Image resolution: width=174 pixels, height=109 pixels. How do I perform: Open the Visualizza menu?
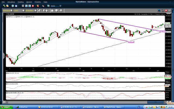[11, 2]
